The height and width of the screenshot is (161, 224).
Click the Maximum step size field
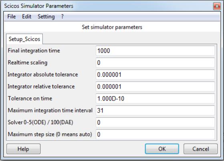tap(155, 135)
